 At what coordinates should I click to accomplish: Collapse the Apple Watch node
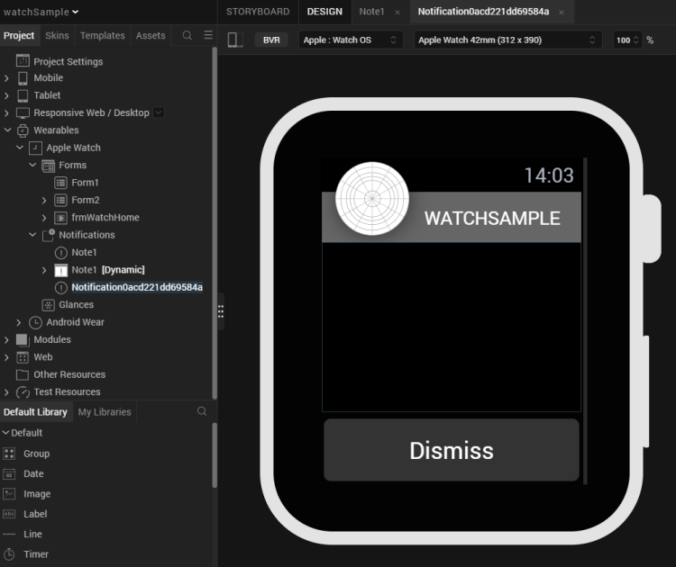20,148
